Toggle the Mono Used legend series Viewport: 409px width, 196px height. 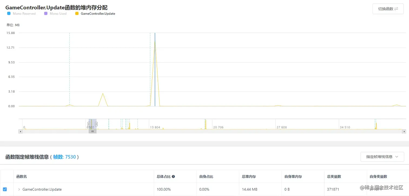click(x=55, y=13)
